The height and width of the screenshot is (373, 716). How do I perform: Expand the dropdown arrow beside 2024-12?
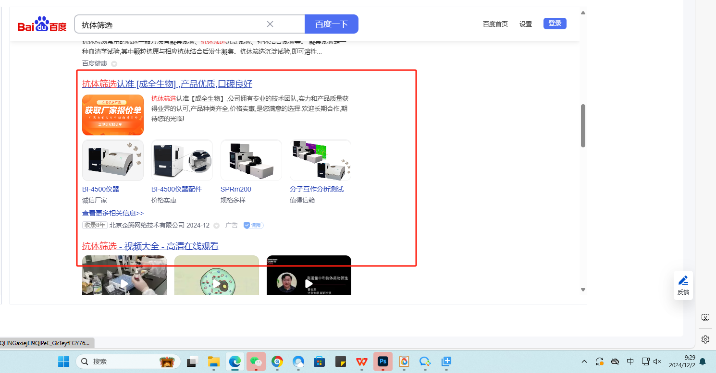216,226
